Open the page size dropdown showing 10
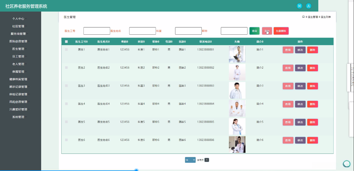 (190, 160)
